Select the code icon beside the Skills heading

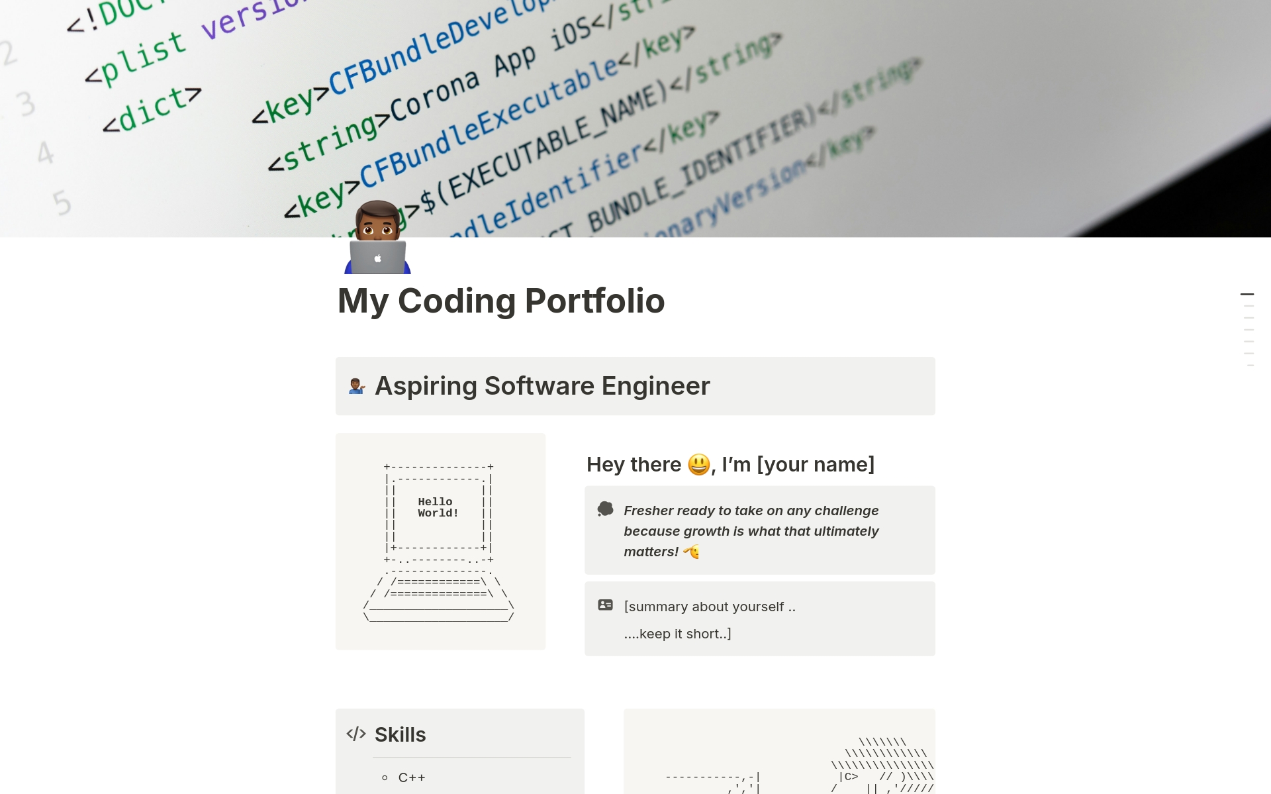pyautogui.click(x=356, y=734)
